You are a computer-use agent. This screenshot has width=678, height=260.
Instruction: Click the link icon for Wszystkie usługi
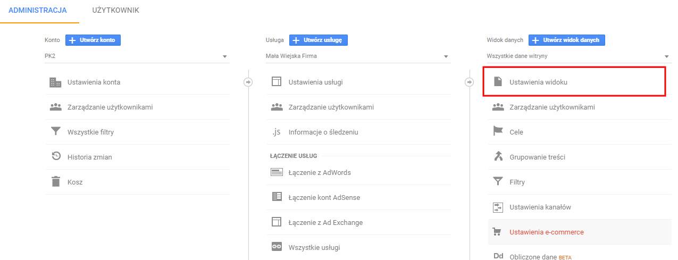click(276, 247)
